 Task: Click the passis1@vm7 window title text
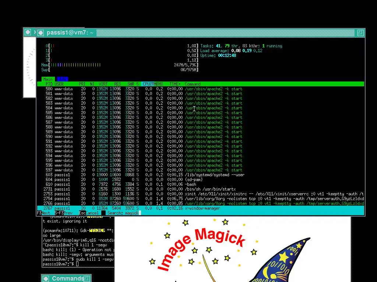[x=70, y=33]
